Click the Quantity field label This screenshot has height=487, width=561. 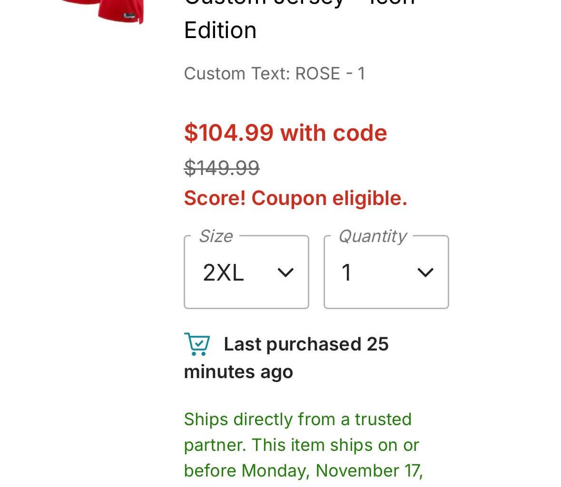tap(372, 235)
